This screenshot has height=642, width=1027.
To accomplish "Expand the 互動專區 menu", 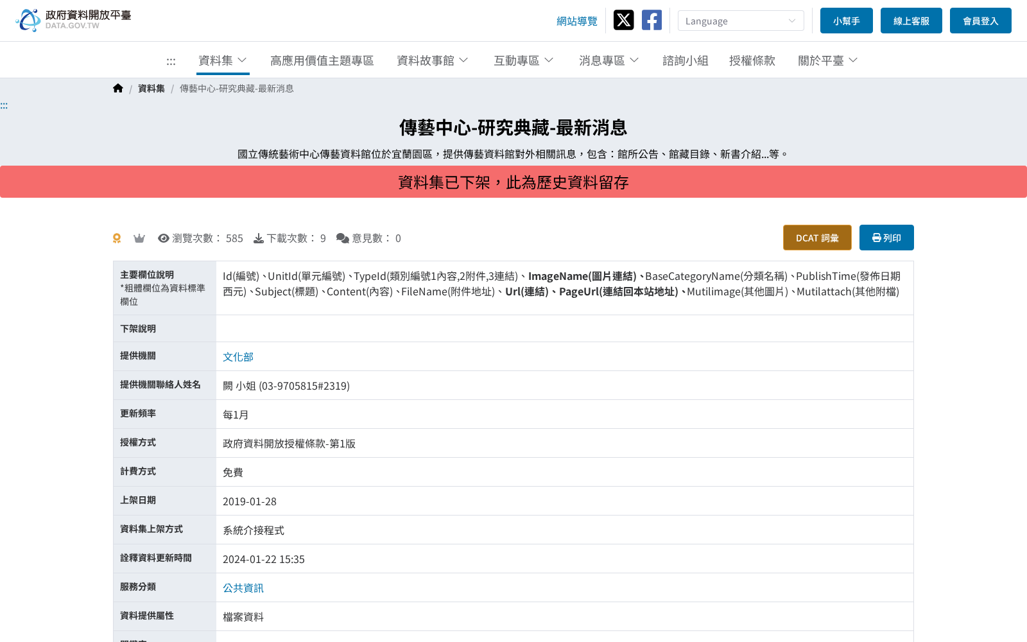I will 524,60.
